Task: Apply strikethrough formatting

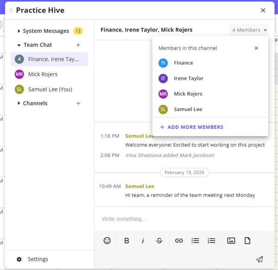Action: [159, 240]
